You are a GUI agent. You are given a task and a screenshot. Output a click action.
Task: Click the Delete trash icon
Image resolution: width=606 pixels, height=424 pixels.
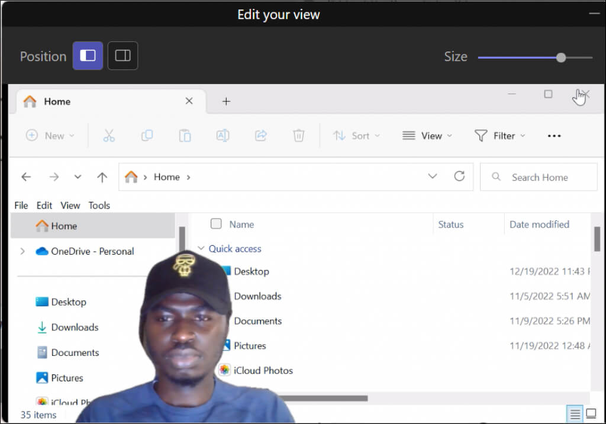click(x=299, y=136)
